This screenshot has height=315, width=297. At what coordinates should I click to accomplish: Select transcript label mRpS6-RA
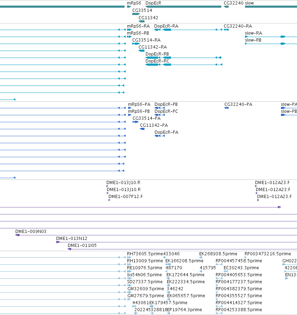(138, 26)
